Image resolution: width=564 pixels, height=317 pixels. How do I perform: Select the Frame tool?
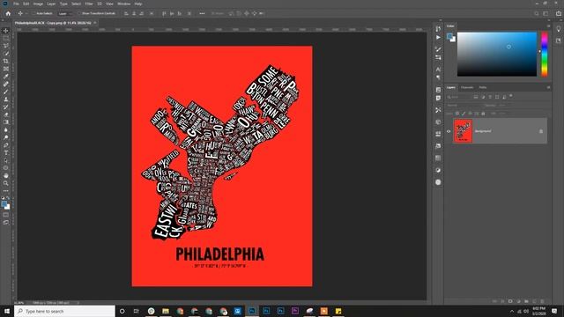(6, 69)
